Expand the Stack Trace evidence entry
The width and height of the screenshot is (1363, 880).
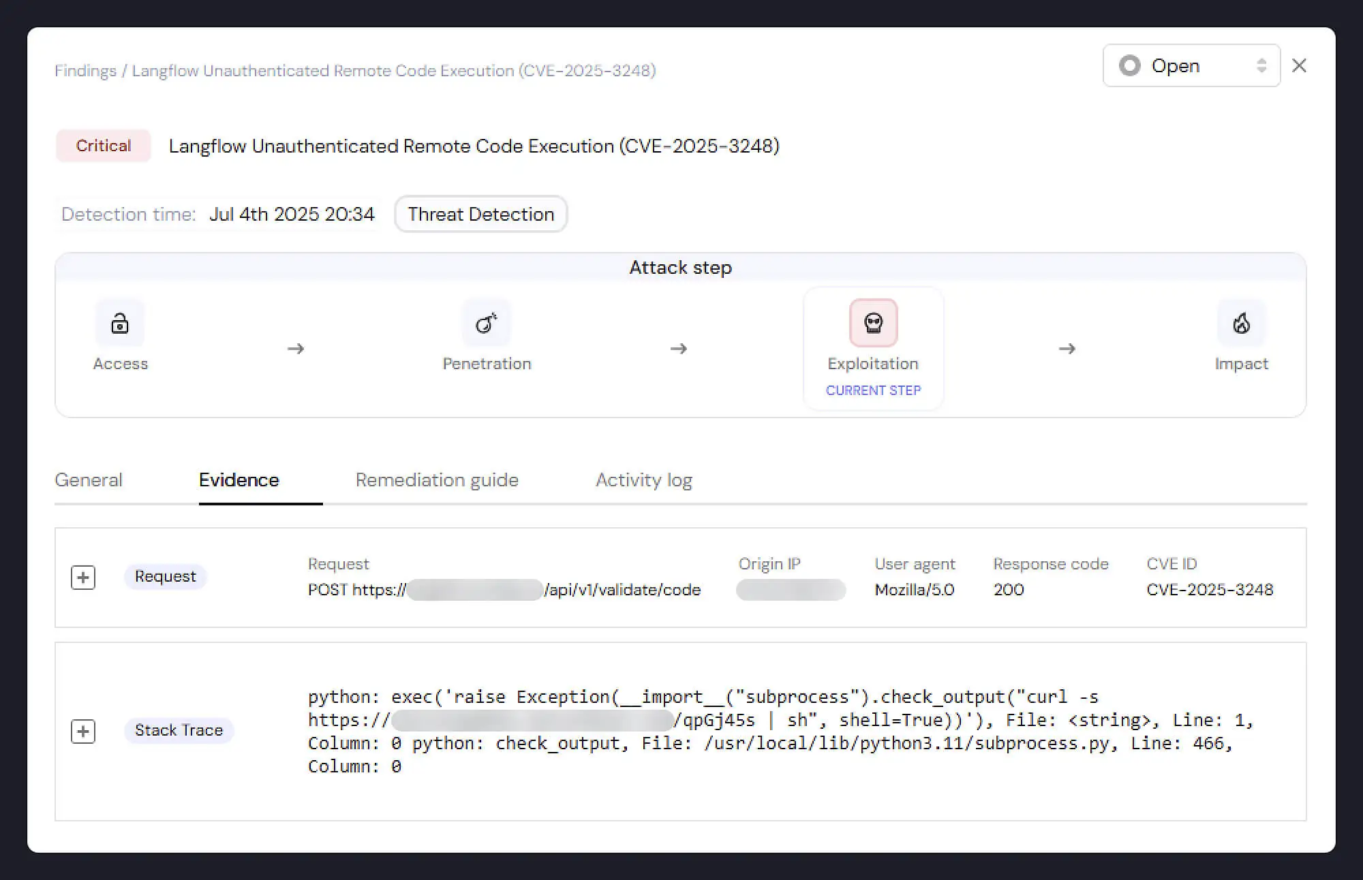(x=83, y=732)
